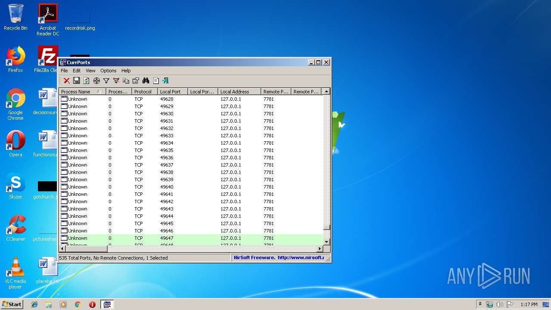Click the status bar total ports text

(113, 258)
